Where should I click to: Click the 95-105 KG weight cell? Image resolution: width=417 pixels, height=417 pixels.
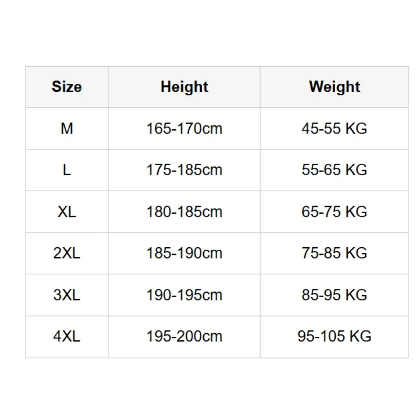click(334, 337)
